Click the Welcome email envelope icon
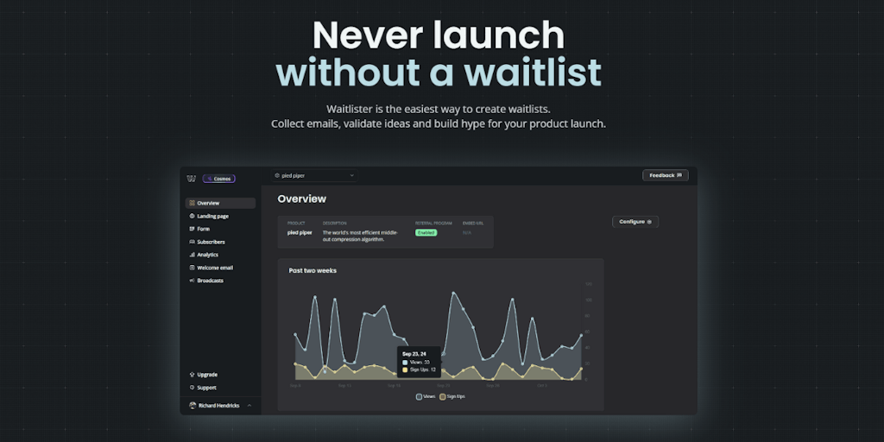 (193, 268)
